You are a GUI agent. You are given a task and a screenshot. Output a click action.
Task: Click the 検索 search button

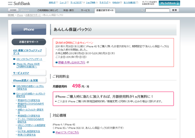[175, 10]
